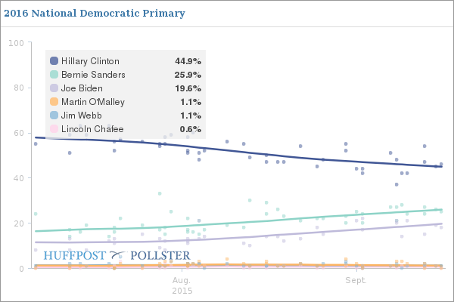Click Sanders' 25.9% value in the legend
This screenshot has height=302, width=454.
click(x=188, y=75)
